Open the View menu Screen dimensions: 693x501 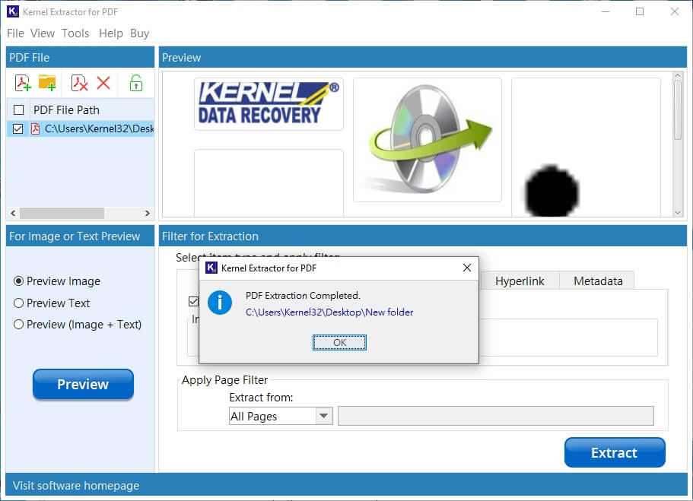tap(43, 33)
